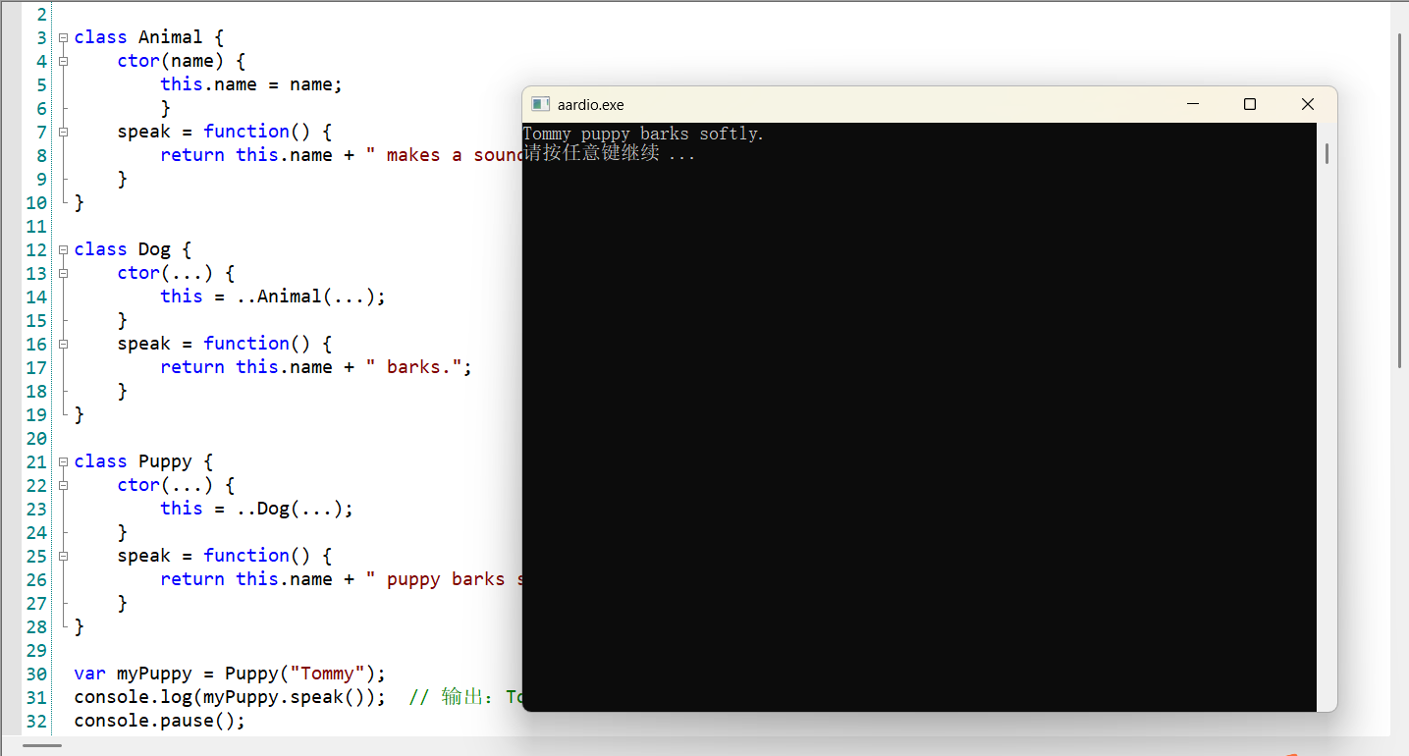The height and width of the screenshot is (756, 1409).
Task: Click line number 30 in the gutter
Action: click(36, 674)
